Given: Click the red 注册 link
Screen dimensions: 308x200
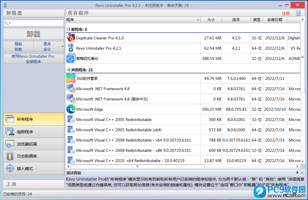Looking at the screenshot, I should click(x=286, y=13).
